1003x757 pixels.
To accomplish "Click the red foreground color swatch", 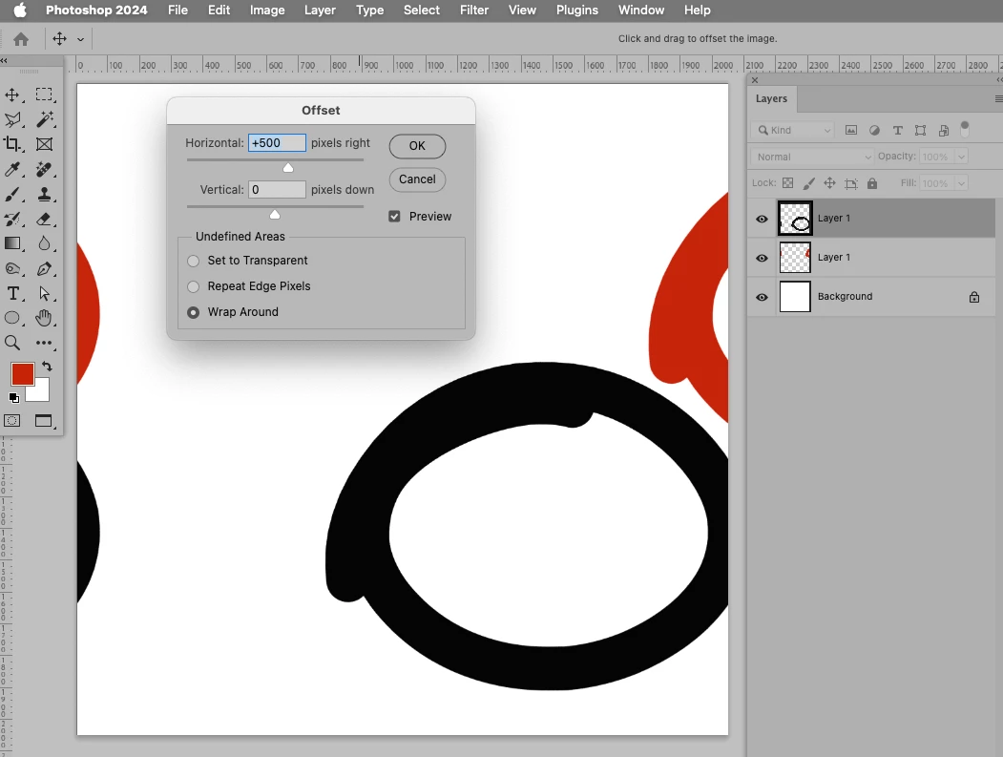I will pos(22,374).
